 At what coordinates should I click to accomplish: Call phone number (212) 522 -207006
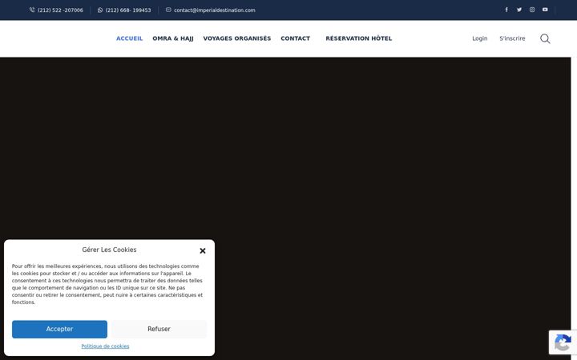tap(60, 10)
